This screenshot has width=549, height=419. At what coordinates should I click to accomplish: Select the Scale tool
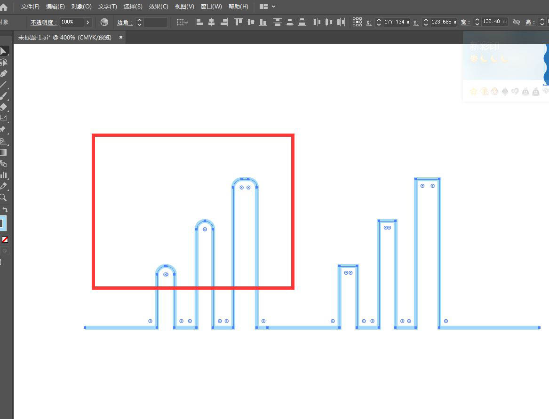click(x=3, y=119)
